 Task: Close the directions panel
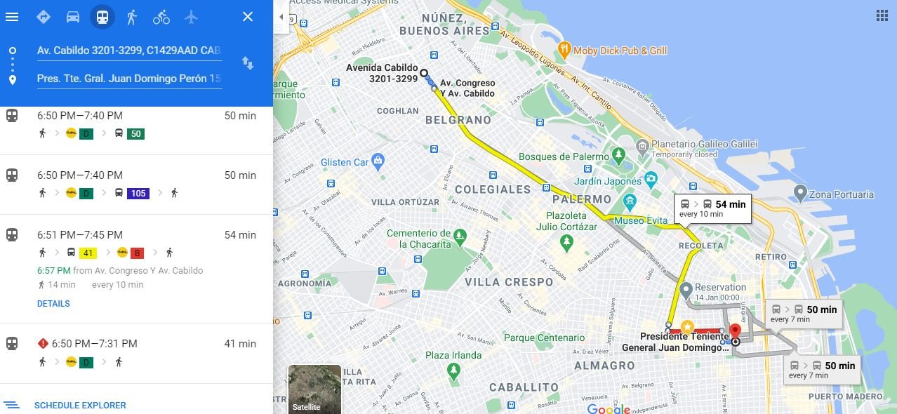pos(248,17)
